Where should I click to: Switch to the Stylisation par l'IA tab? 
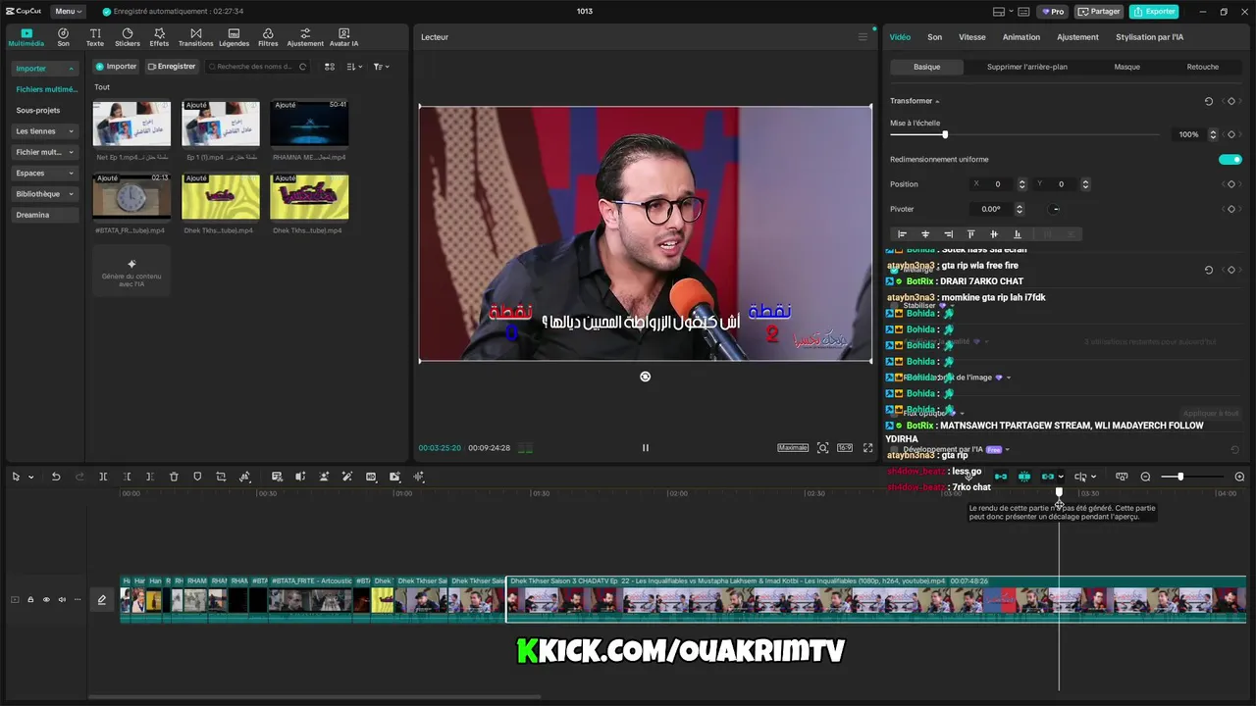pyautogui.click(x=1149, y=37)
